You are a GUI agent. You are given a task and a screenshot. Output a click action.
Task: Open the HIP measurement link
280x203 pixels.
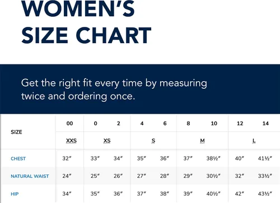coord(15,194)
